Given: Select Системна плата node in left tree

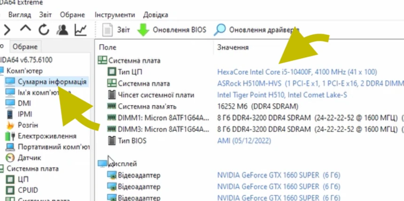Looking at the screenshot, I should pos(32,169).
